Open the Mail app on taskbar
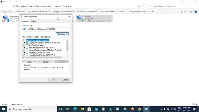 pyautogui.click(x=96, y=109)
